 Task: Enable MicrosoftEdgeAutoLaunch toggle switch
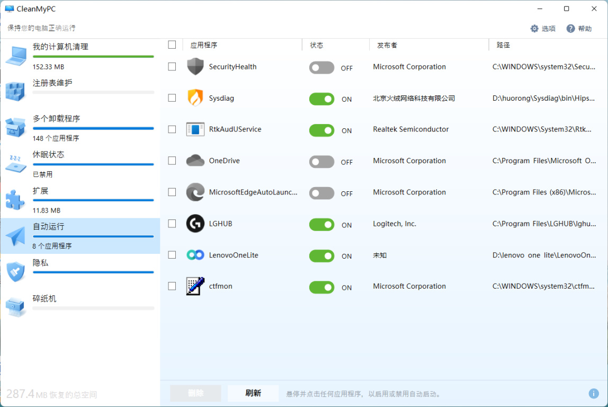(x=321, y=193)
